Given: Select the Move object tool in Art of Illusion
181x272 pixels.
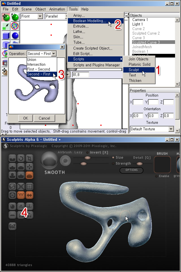Looking at the screenshot, I should click(x=6, y=17).
